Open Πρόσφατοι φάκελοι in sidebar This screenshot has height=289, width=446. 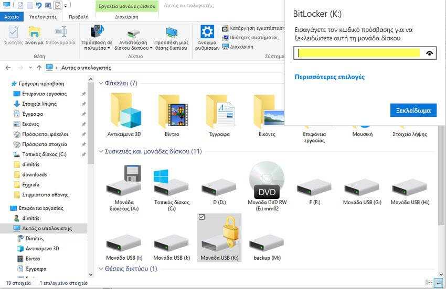tap(45, 134)
